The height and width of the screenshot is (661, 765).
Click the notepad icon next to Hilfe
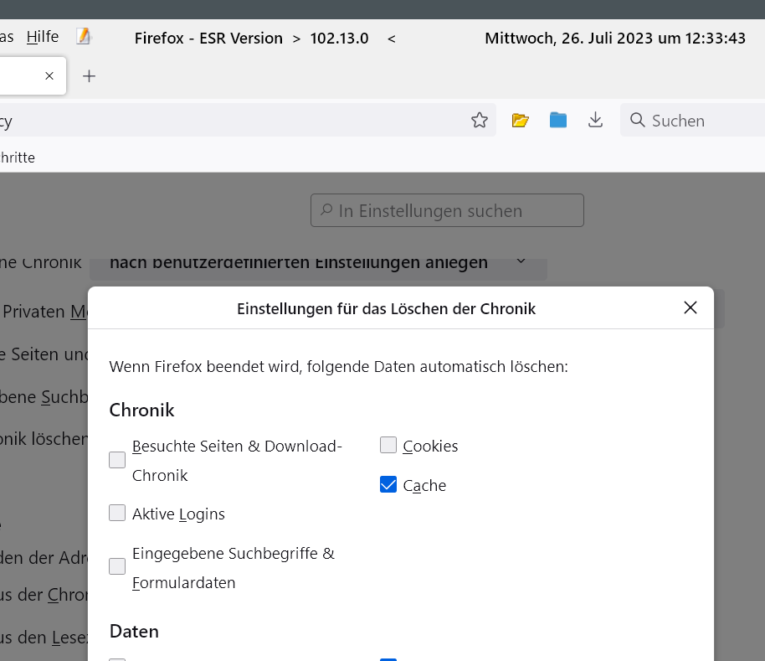pos(83,37)
